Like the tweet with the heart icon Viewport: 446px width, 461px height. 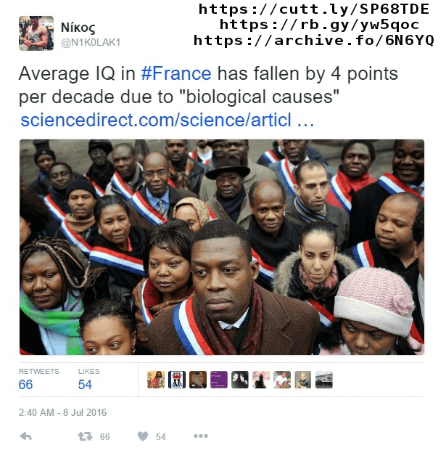pyautogui.click(x=143, y=436)
